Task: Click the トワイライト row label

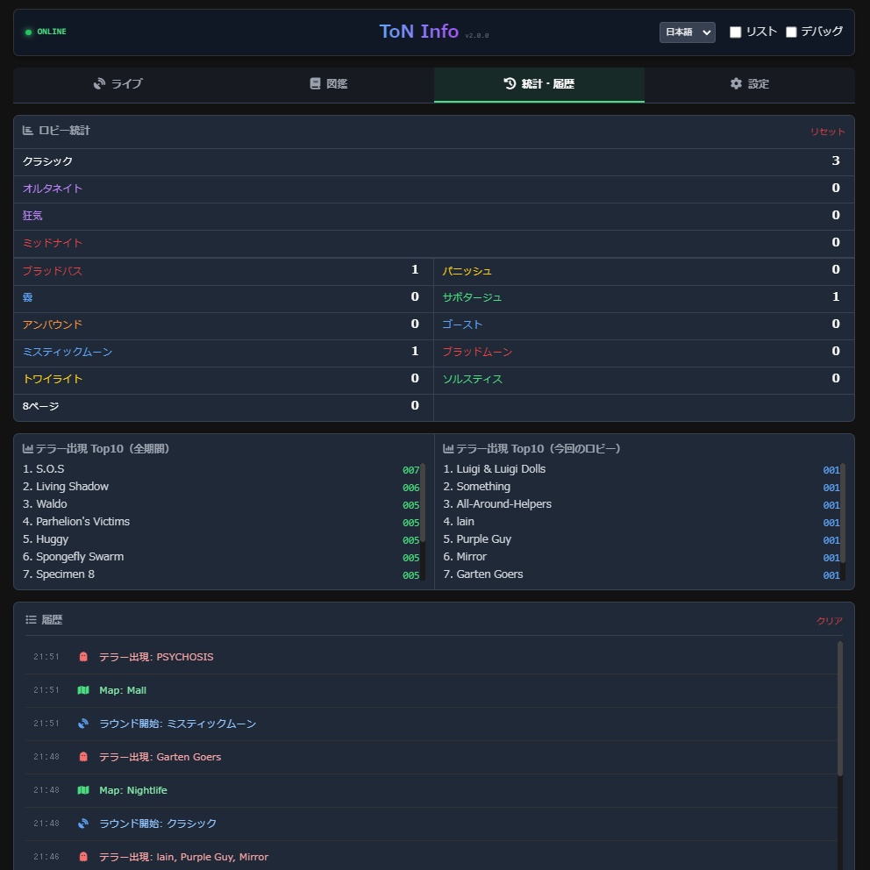Action: [53, 379]
